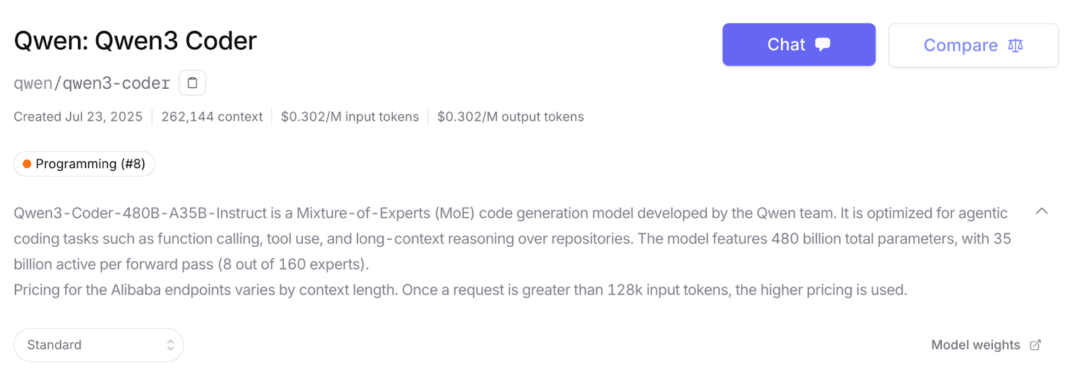Click the Qwen3-Coder-480B-A35B-Instruct description paragraph
1077x374 pixels.
[x=512, y=239]
